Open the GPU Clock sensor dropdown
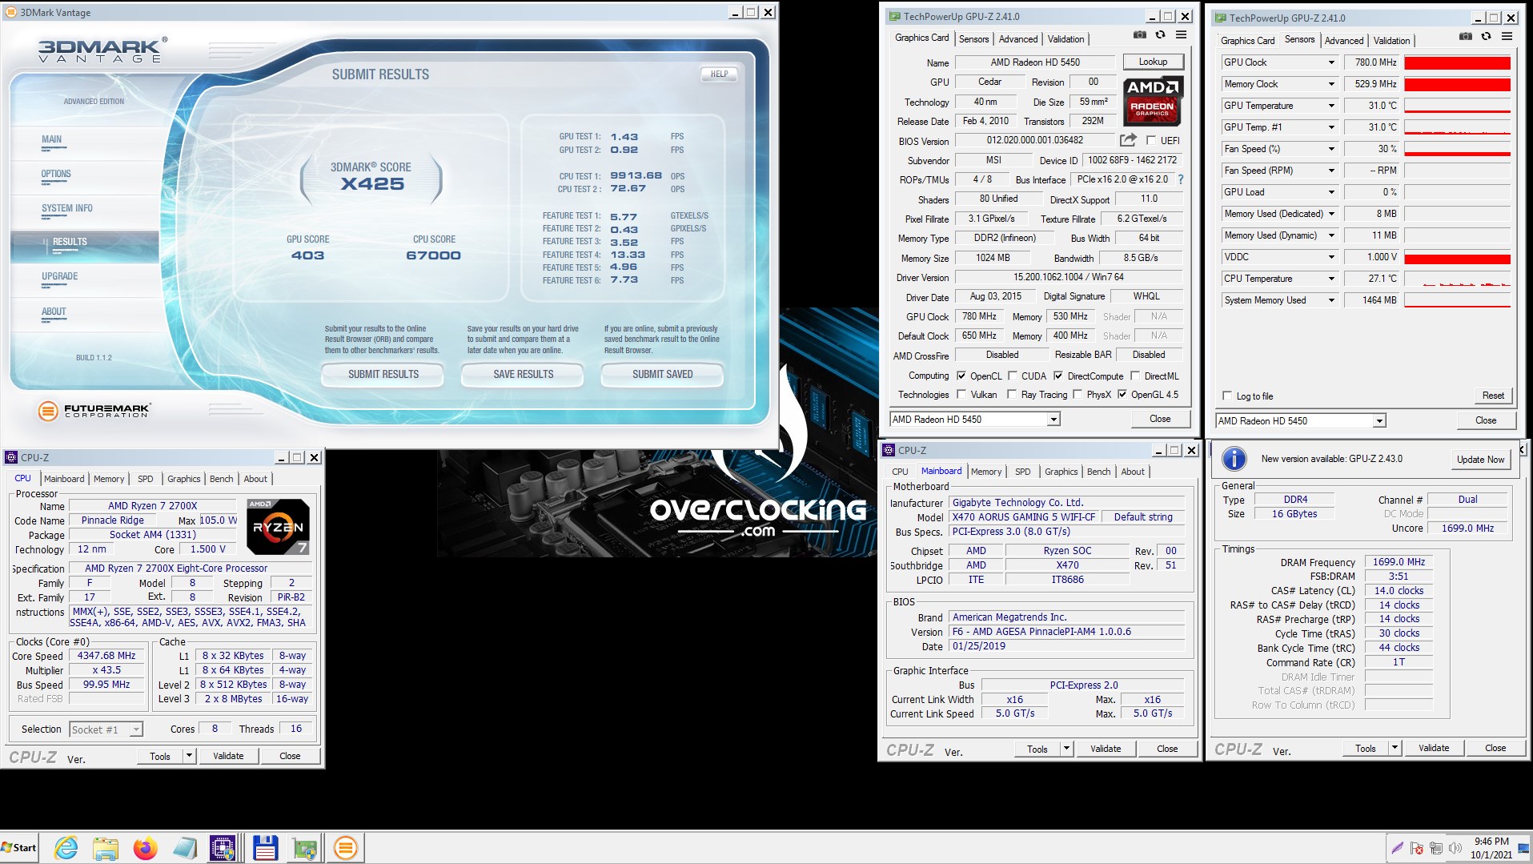 pos(1331,62)
